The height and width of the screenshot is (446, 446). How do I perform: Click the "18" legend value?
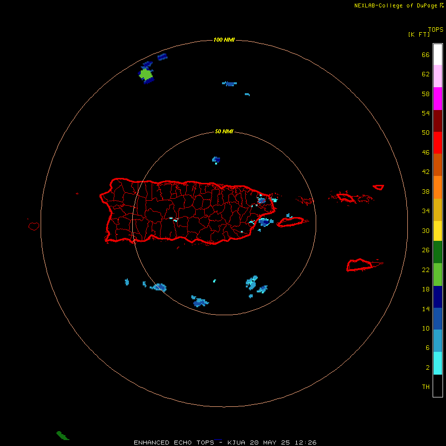click(426, 289)
